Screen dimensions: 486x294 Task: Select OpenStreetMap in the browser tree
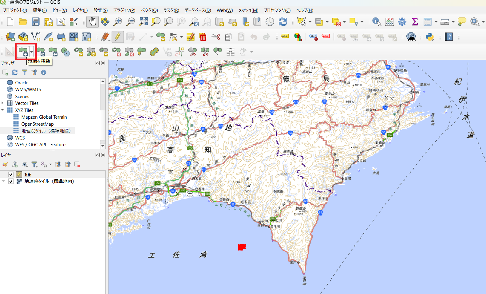click(38, 124)
